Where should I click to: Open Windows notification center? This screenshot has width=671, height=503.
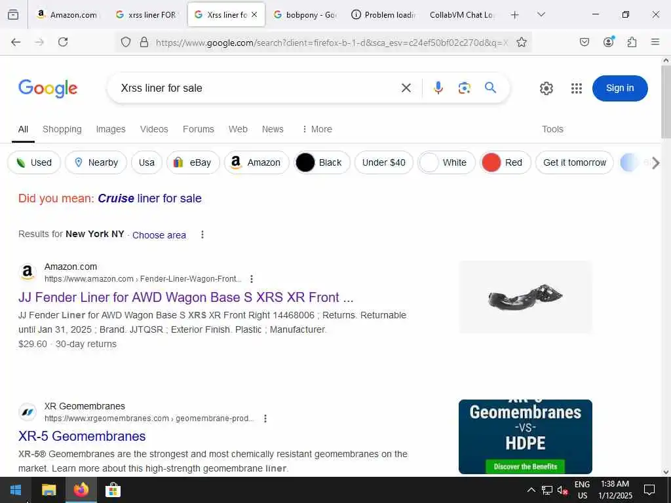click(x=649, y=490)
